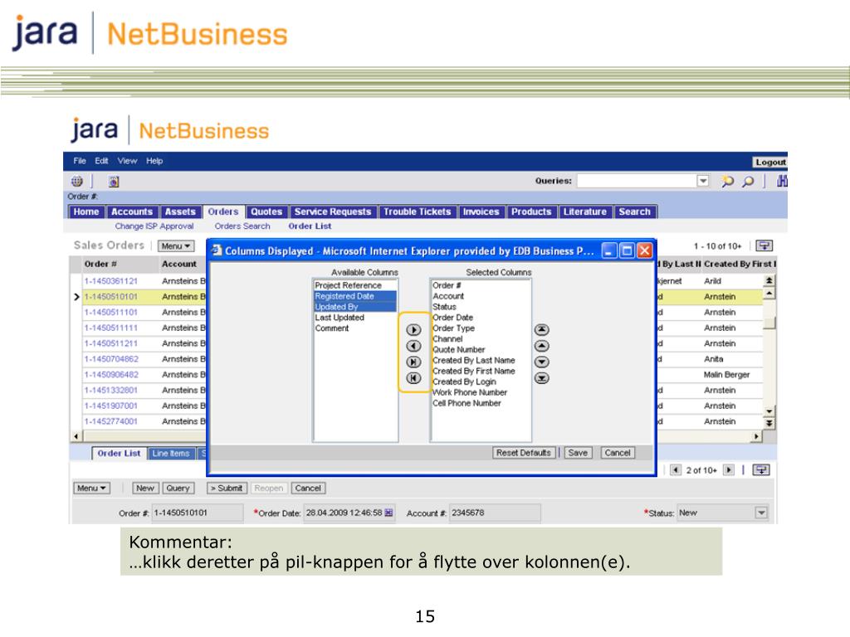Open the Status dropdown showing New
Viewport: 850px width, 637px height.
(761, 513)
